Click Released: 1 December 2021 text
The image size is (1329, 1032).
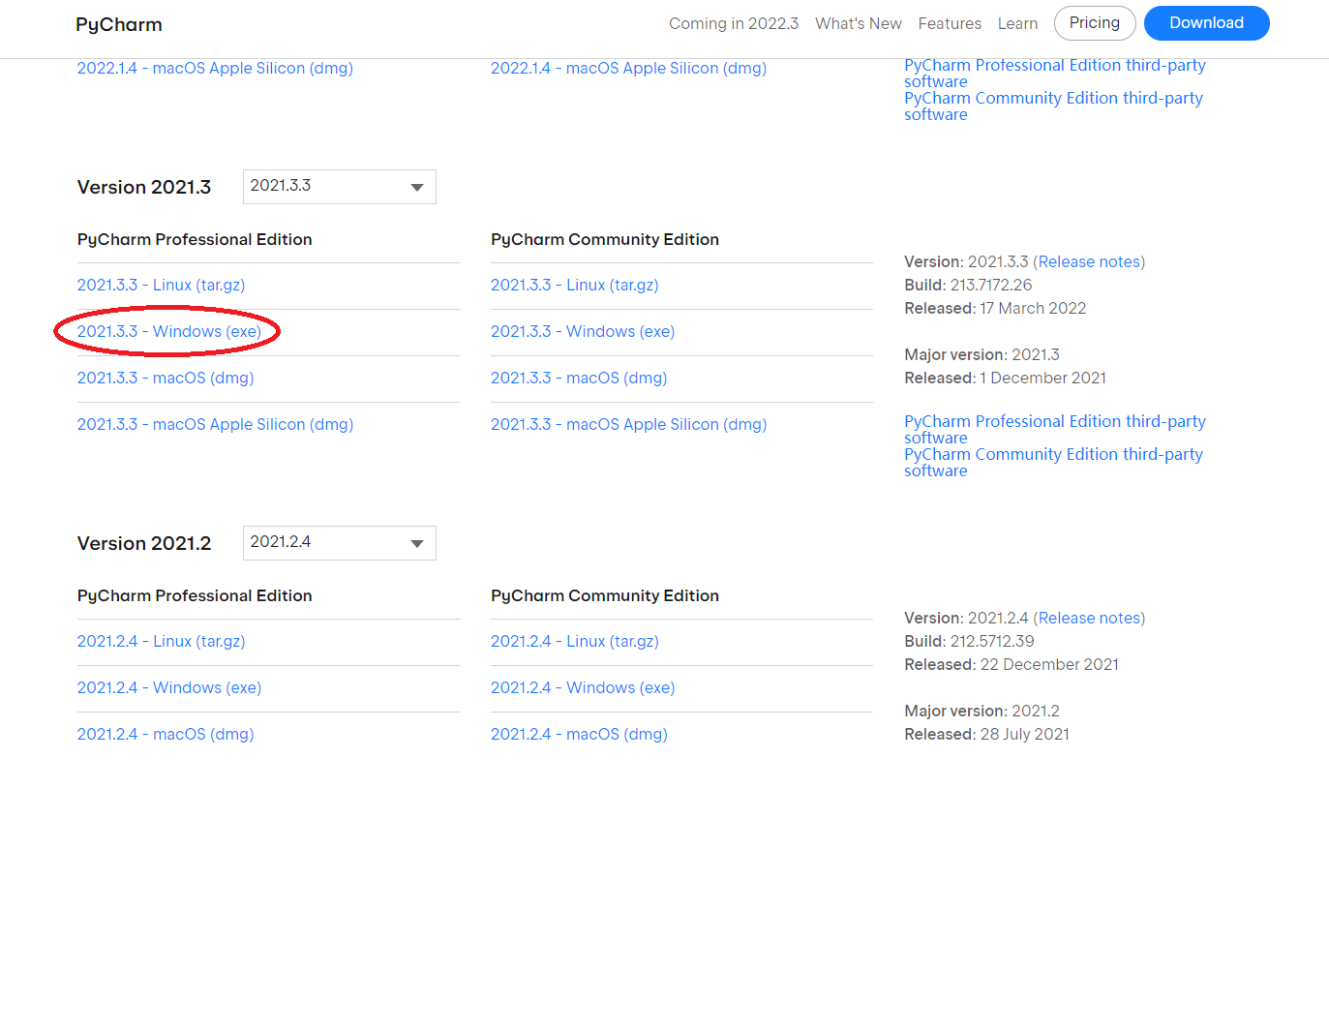pyautogui.click(x=1005, y=378)
